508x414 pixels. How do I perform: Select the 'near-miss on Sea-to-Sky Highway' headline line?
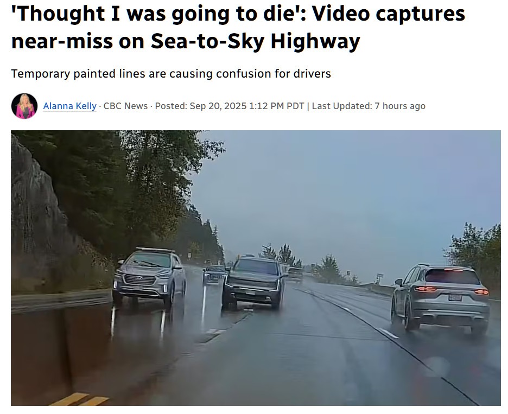click(185, 41)
